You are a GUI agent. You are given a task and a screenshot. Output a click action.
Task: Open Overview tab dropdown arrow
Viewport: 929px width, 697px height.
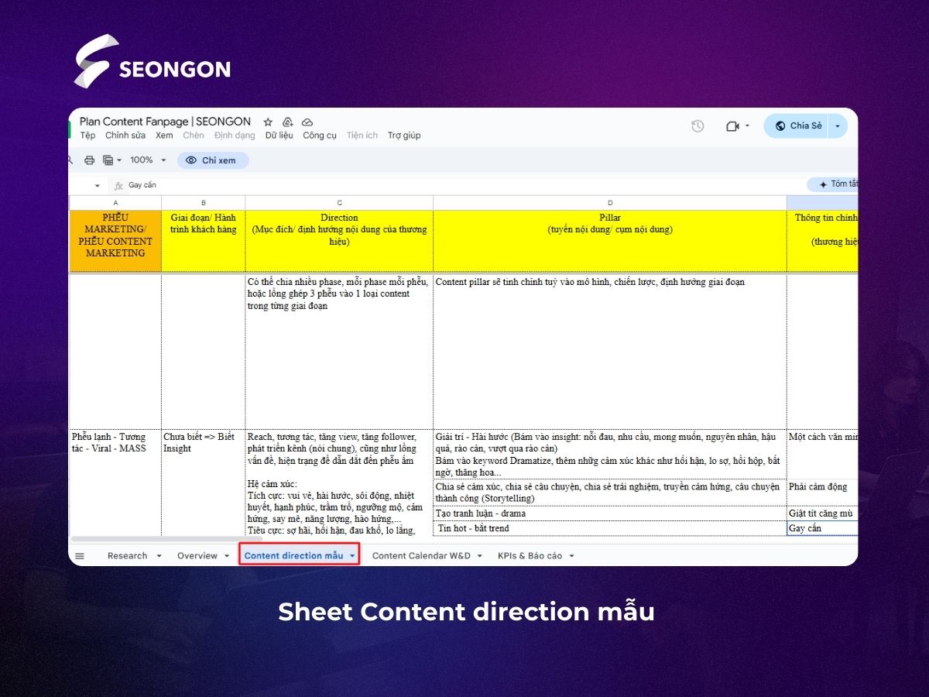point(228,556)
